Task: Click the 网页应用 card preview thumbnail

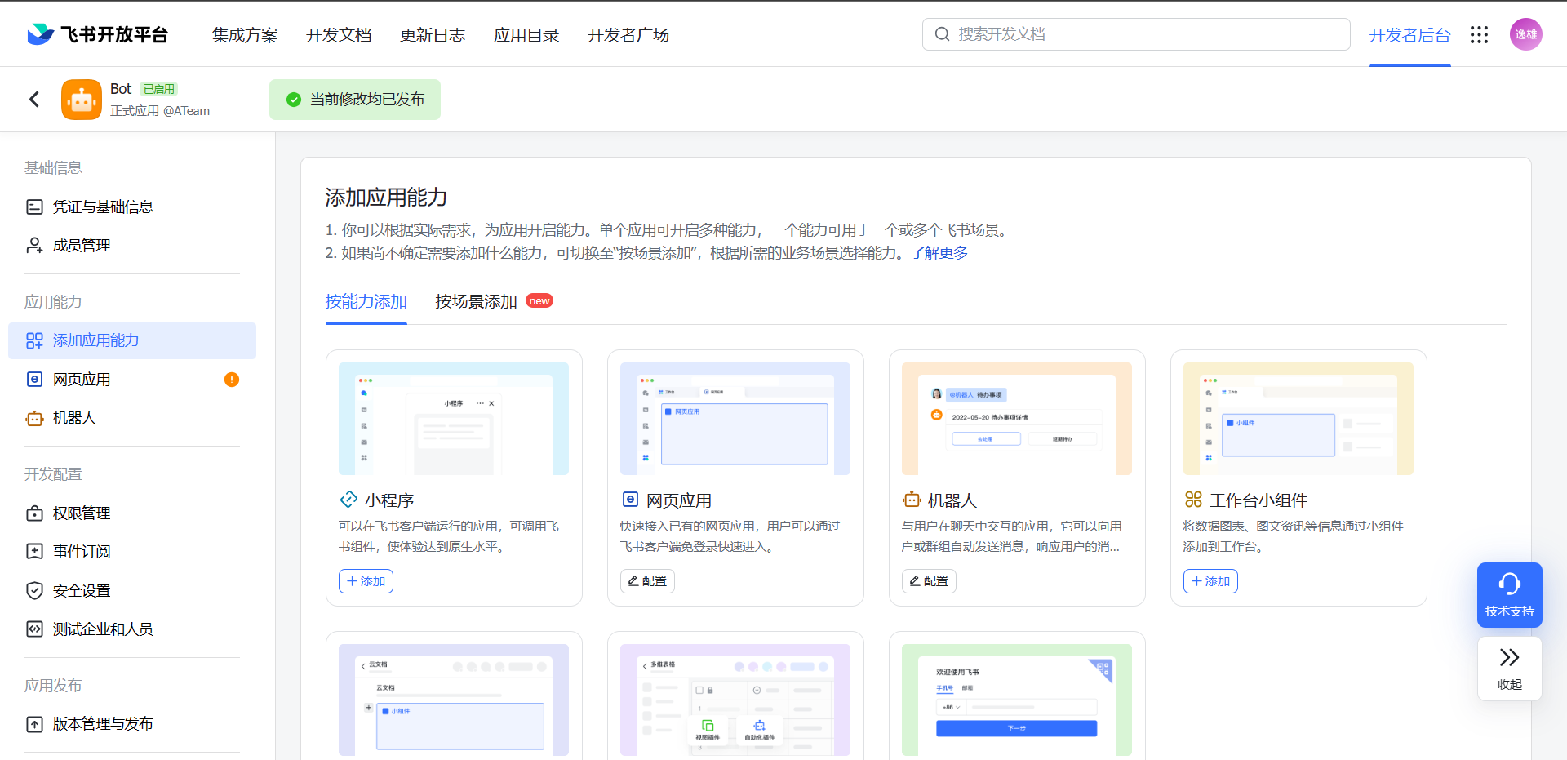Action: [x=735, y=419]
